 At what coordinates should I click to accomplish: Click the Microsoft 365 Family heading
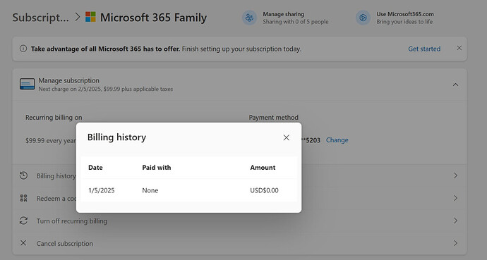click(x=153, y=18)
